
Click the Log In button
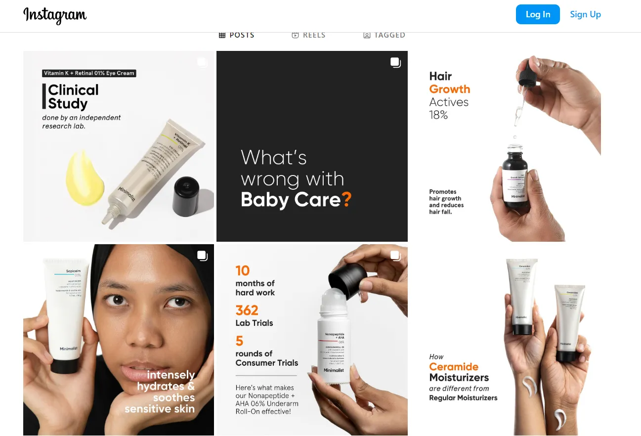[x=538, y=14]
